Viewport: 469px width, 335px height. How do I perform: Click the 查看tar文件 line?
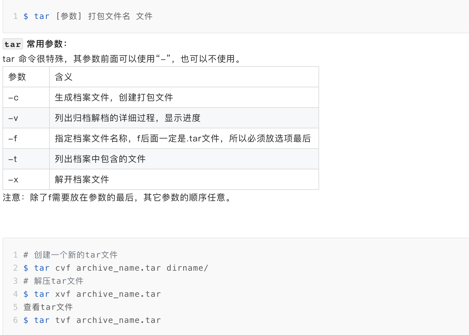[48, 307]
